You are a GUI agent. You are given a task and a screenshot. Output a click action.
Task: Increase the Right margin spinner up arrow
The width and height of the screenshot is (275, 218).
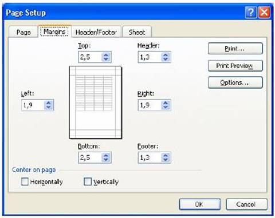coord(166,103)
